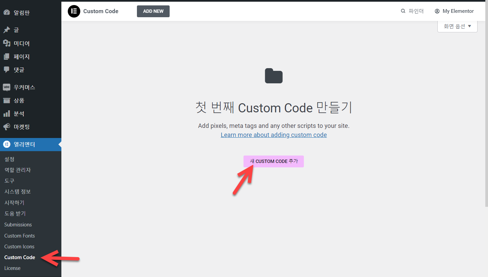
Task: Go to the Custom Fonts menu item
Action: 19,236
